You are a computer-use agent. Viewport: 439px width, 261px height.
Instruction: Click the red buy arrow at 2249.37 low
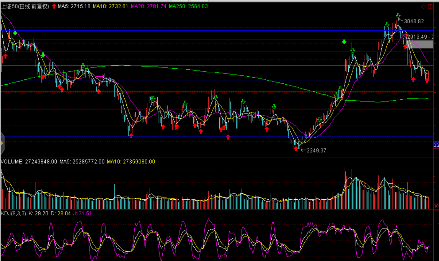(x=296, y=149)
